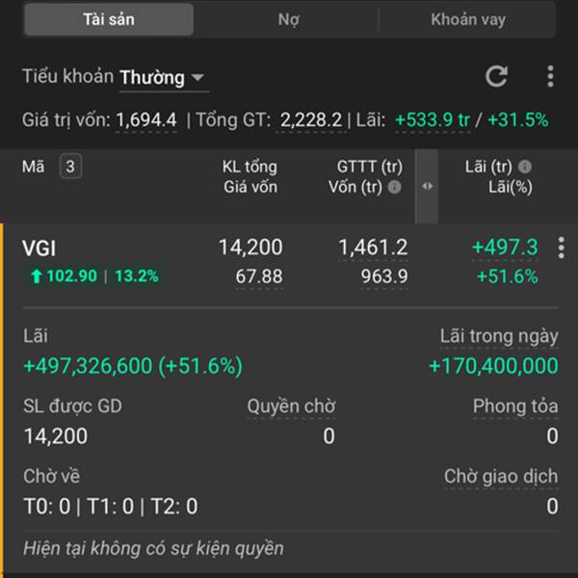Image resolution: width=578 pixels, height=578 pixels.
Task: Open the Khoản vay tab
Action: pos(468,19)
